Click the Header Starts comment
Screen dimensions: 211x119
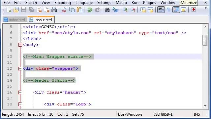click(49, 80)
